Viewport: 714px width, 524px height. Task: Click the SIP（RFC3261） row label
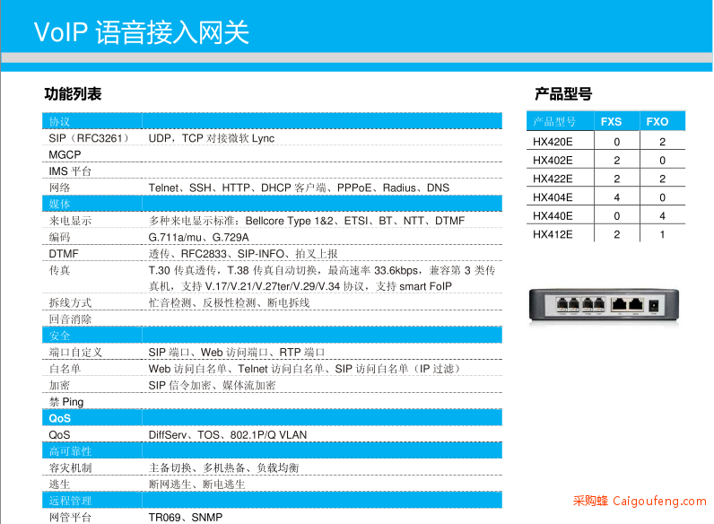(x=89, y=138)
